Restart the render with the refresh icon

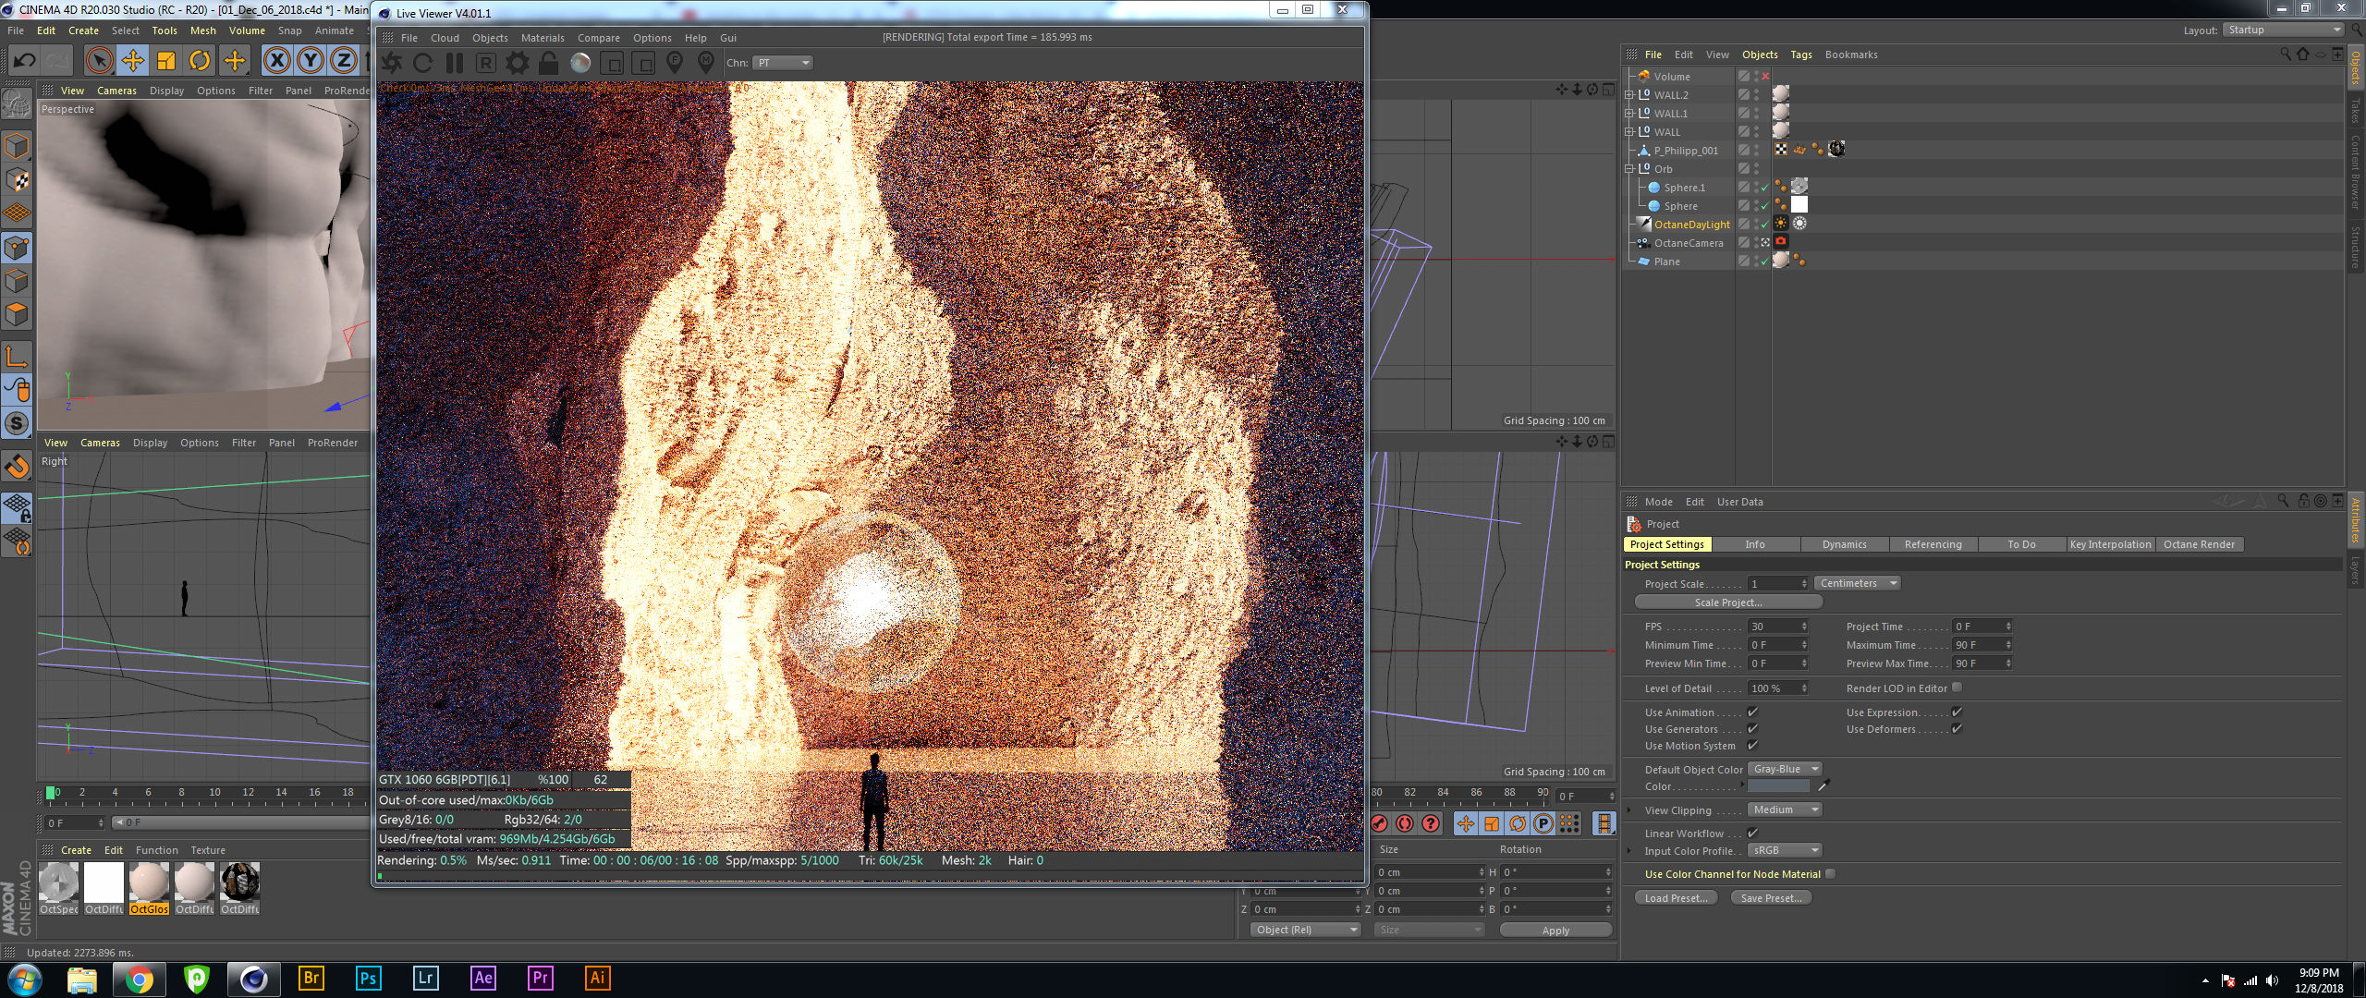click(x=423, y=63)
